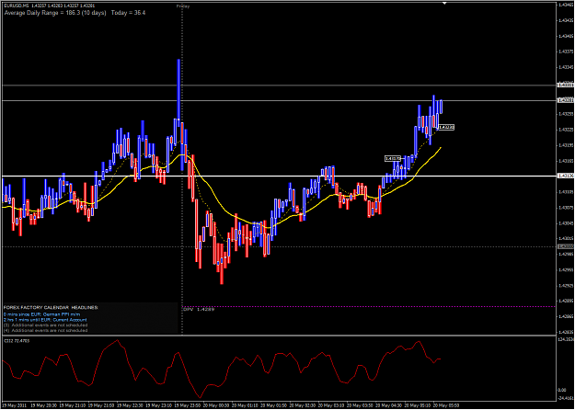Click the 0.00 level on the CCI scale

[563, 390]
